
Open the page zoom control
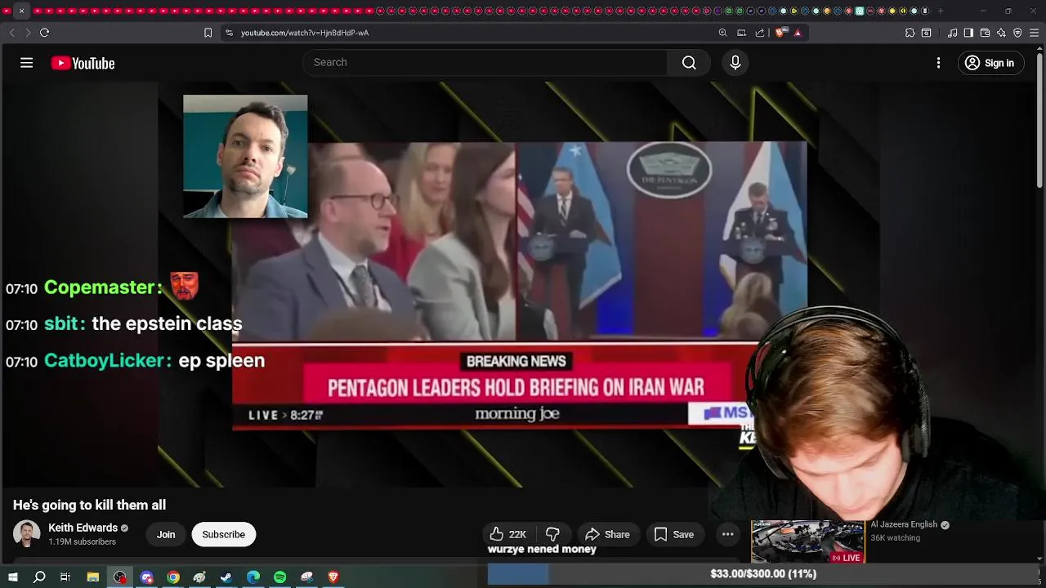click(x=722, y=33)
